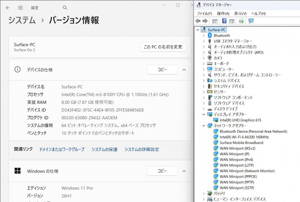Click the device ID value D343F402
Screen dimensions: 300x202
point(103,110)
